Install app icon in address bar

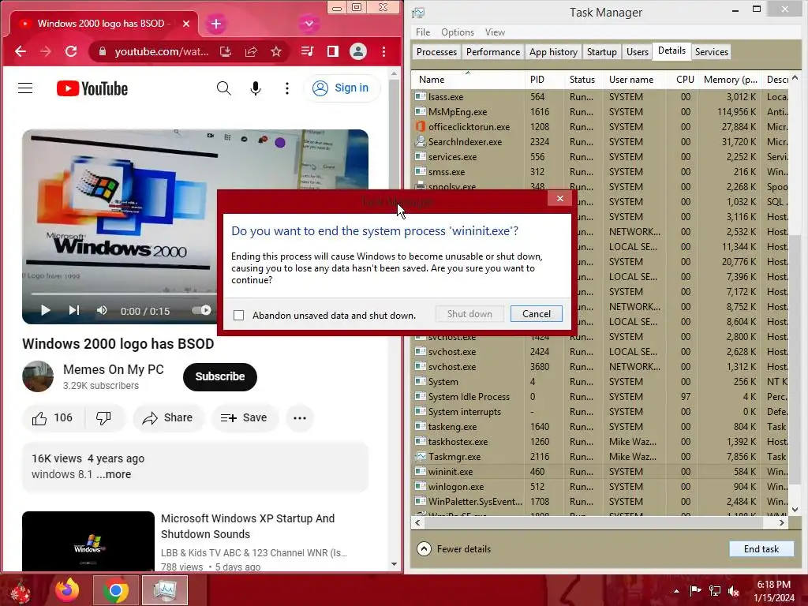click(x=226, y=51)
